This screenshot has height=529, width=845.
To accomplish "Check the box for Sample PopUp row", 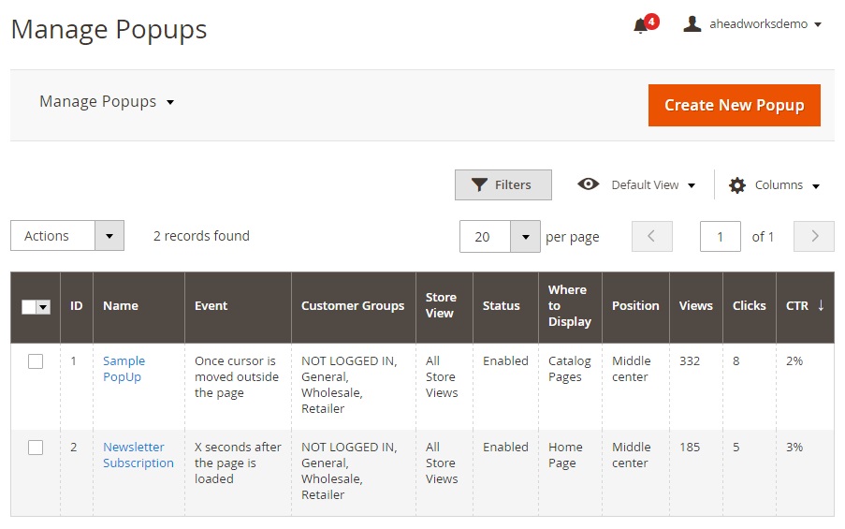I will point(36,361).
